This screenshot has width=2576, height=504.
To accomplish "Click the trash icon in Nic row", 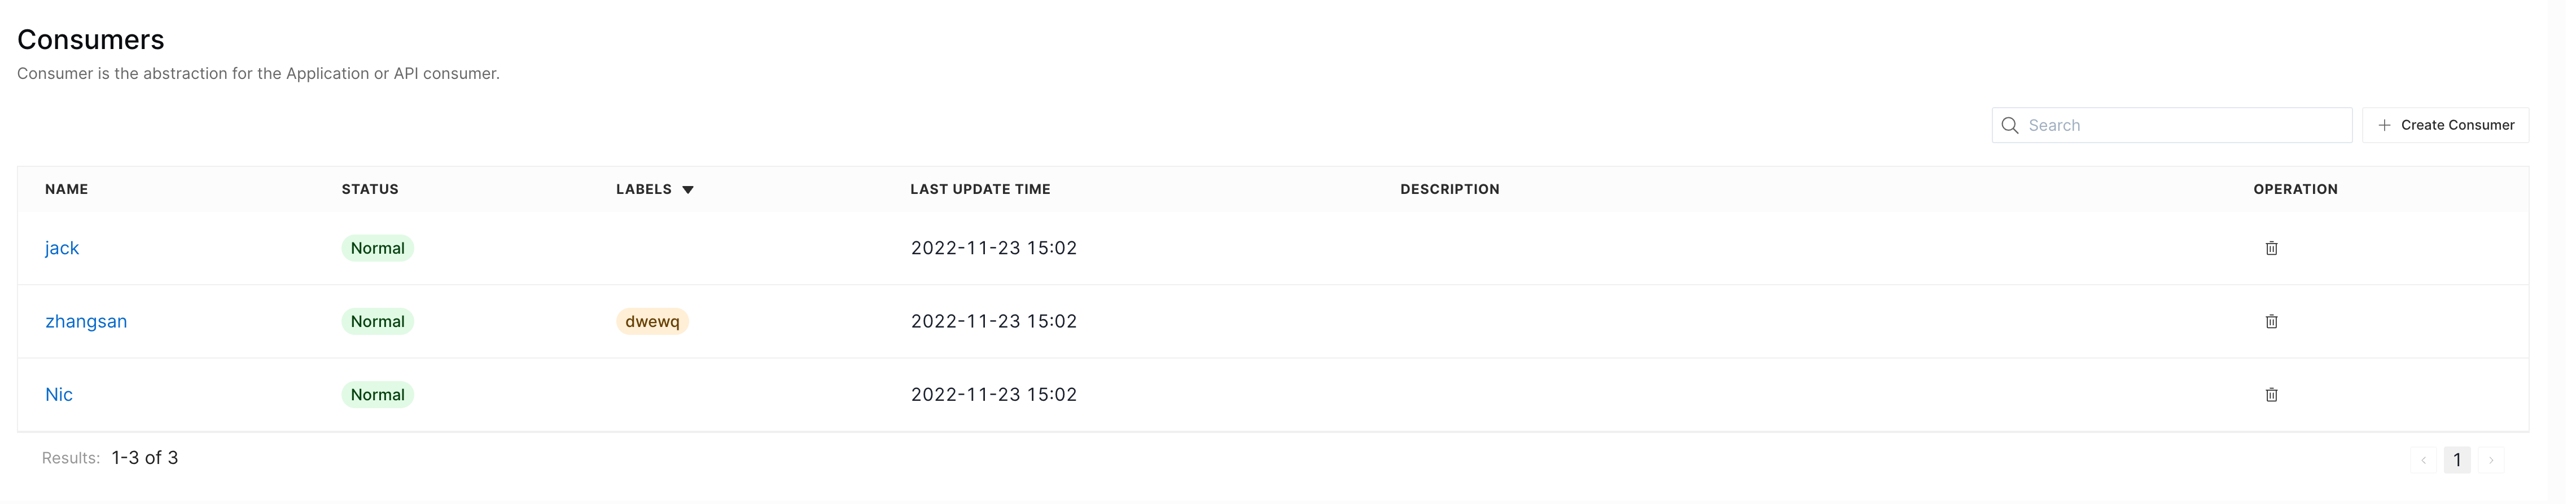I will 2271,394.
